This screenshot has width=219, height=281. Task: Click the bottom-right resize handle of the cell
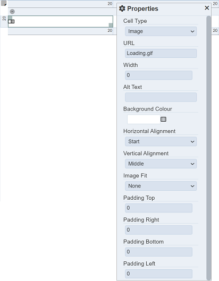pos(111,25)
